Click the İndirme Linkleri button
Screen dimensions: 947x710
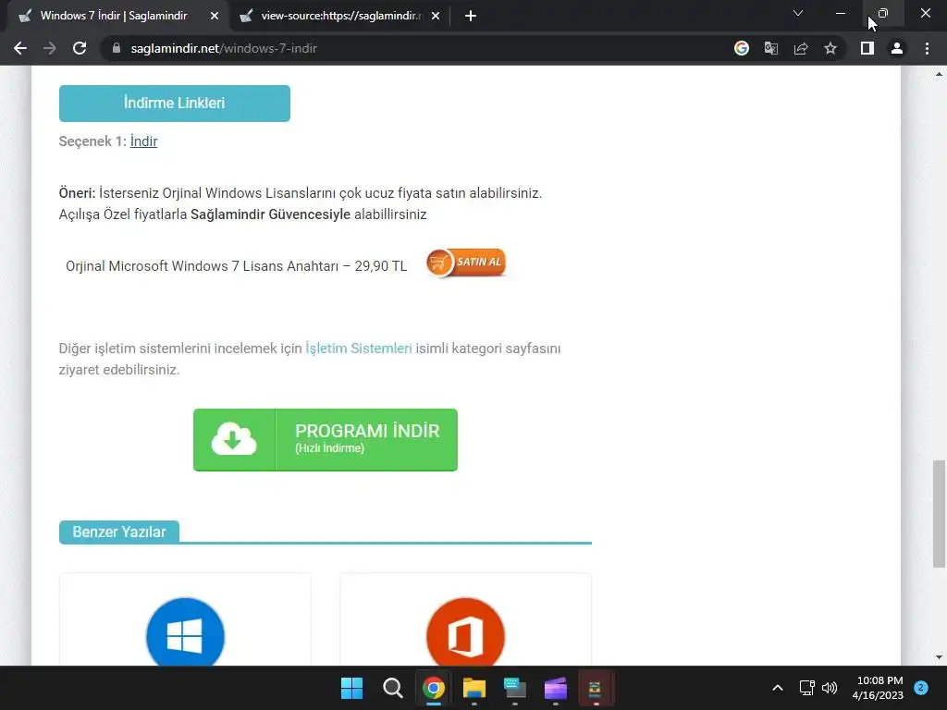175,104
